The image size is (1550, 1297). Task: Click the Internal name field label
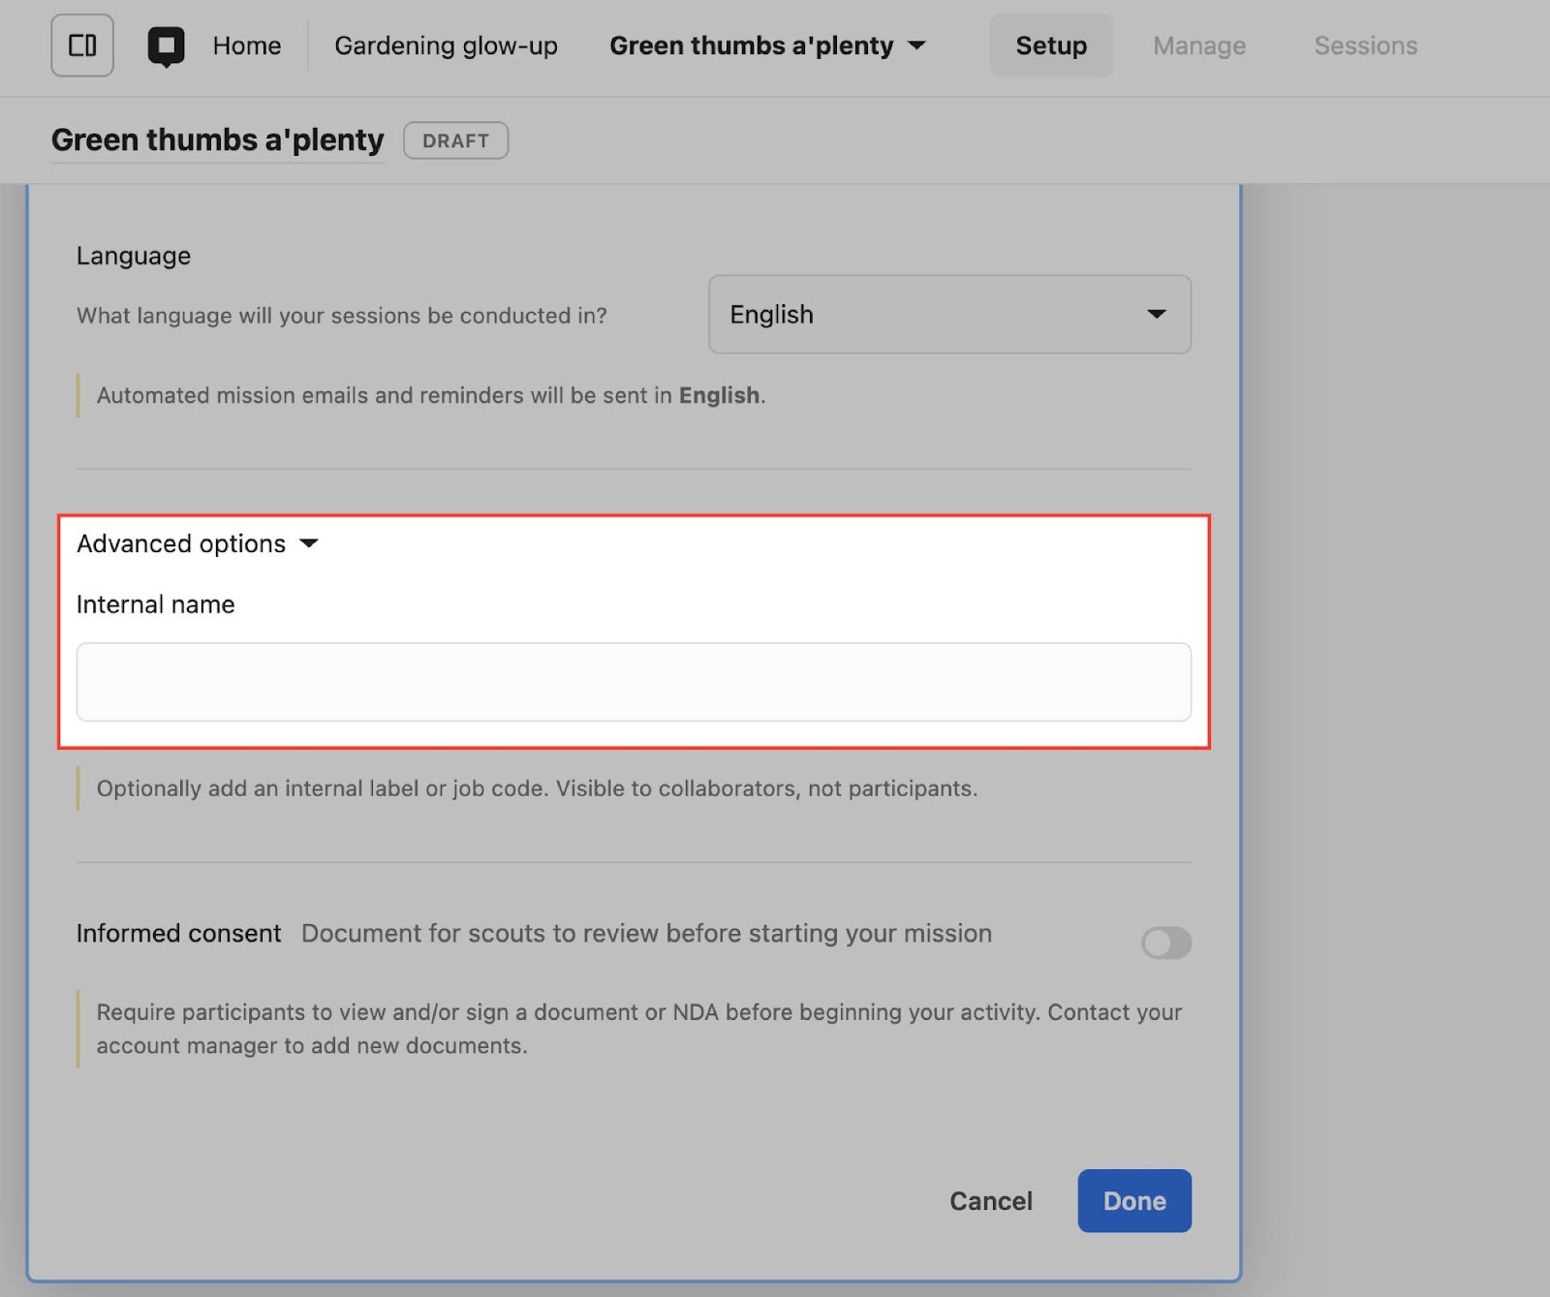click(156, 604)
